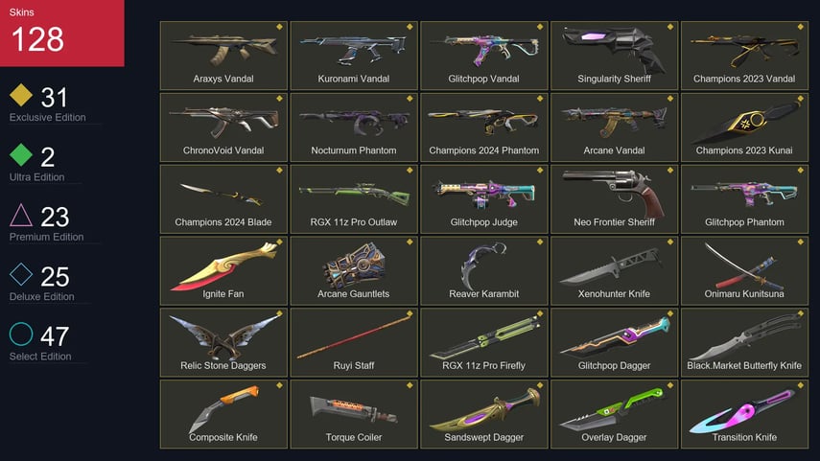The width and height of the screenshot is (820, 461).
Task: Click the red Skins 128 total panel
Action: coord(61,33)
